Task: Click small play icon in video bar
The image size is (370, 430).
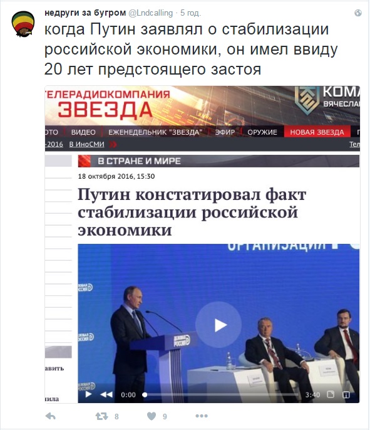Action: click(x=88, y=394)
